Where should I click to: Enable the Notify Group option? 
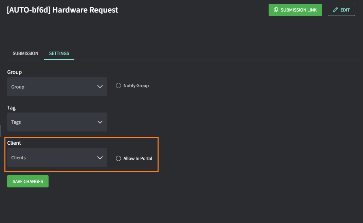tap(118, 85)
